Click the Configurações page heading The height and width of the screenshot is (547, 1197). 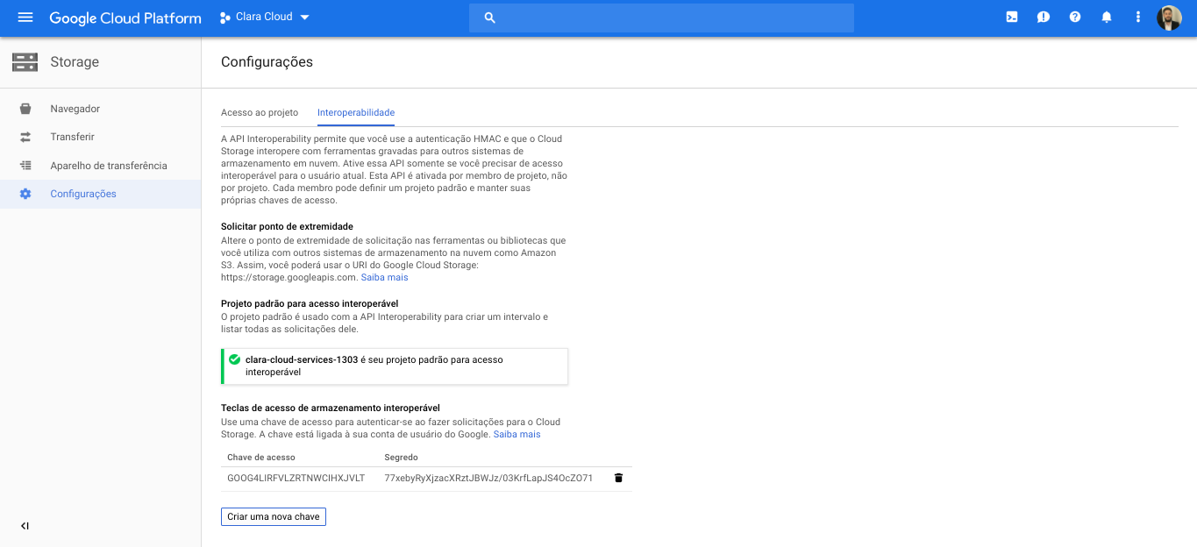[x=267, y=62]
